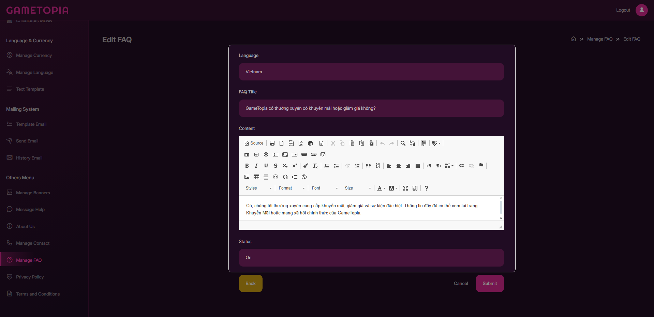Click the Insert Image icon
Image resolution: width=654 pixels, height=317 pixels.
pos(247,177)
